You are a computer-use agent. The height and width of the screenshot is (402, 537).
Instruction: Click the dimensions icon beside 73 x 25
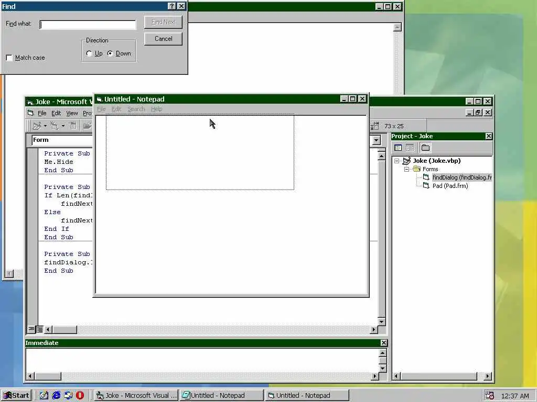tap(374, 126)
